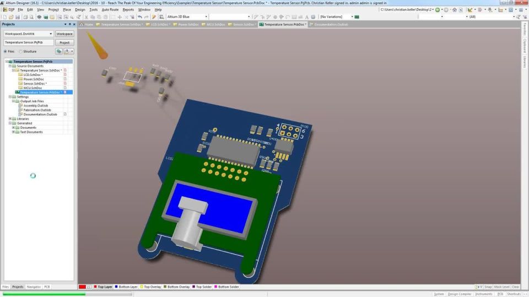Open the (All) filter dropdown
This screenshot has height=297, width=529.
514,17
